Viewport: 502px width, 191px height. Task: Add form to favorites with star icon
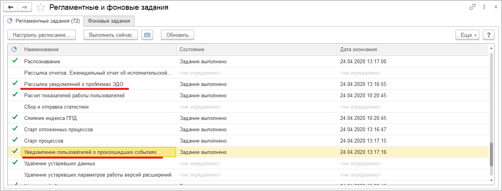pos(40,7)
